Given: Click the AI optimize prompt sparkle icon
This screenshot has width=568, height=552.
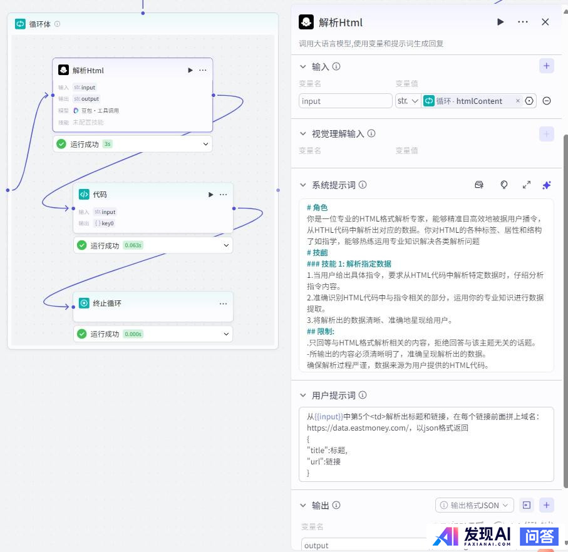Looking at the screenshot, I should (546, 185).
